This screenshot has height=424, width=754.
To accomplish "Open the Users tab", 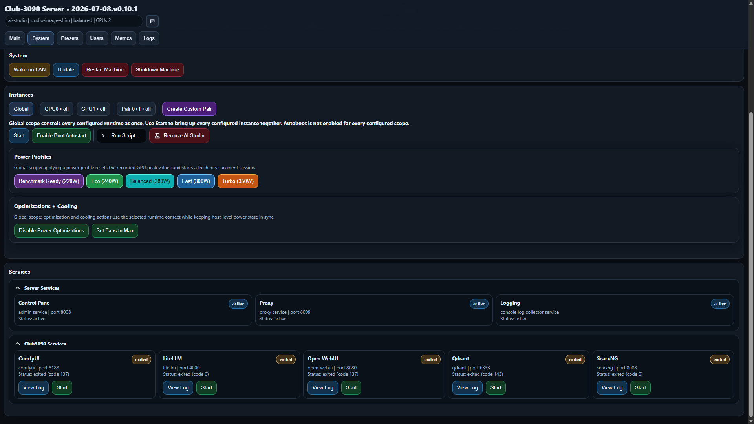I will pyautogui.click(x=97, y=38).
